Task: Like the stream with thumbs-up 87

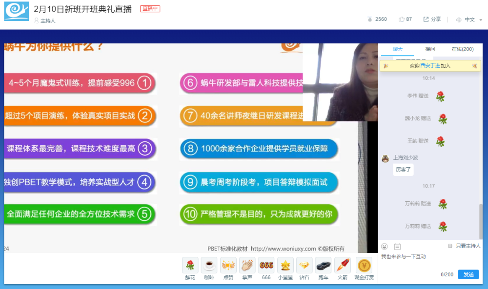Action: pos(405,19)
